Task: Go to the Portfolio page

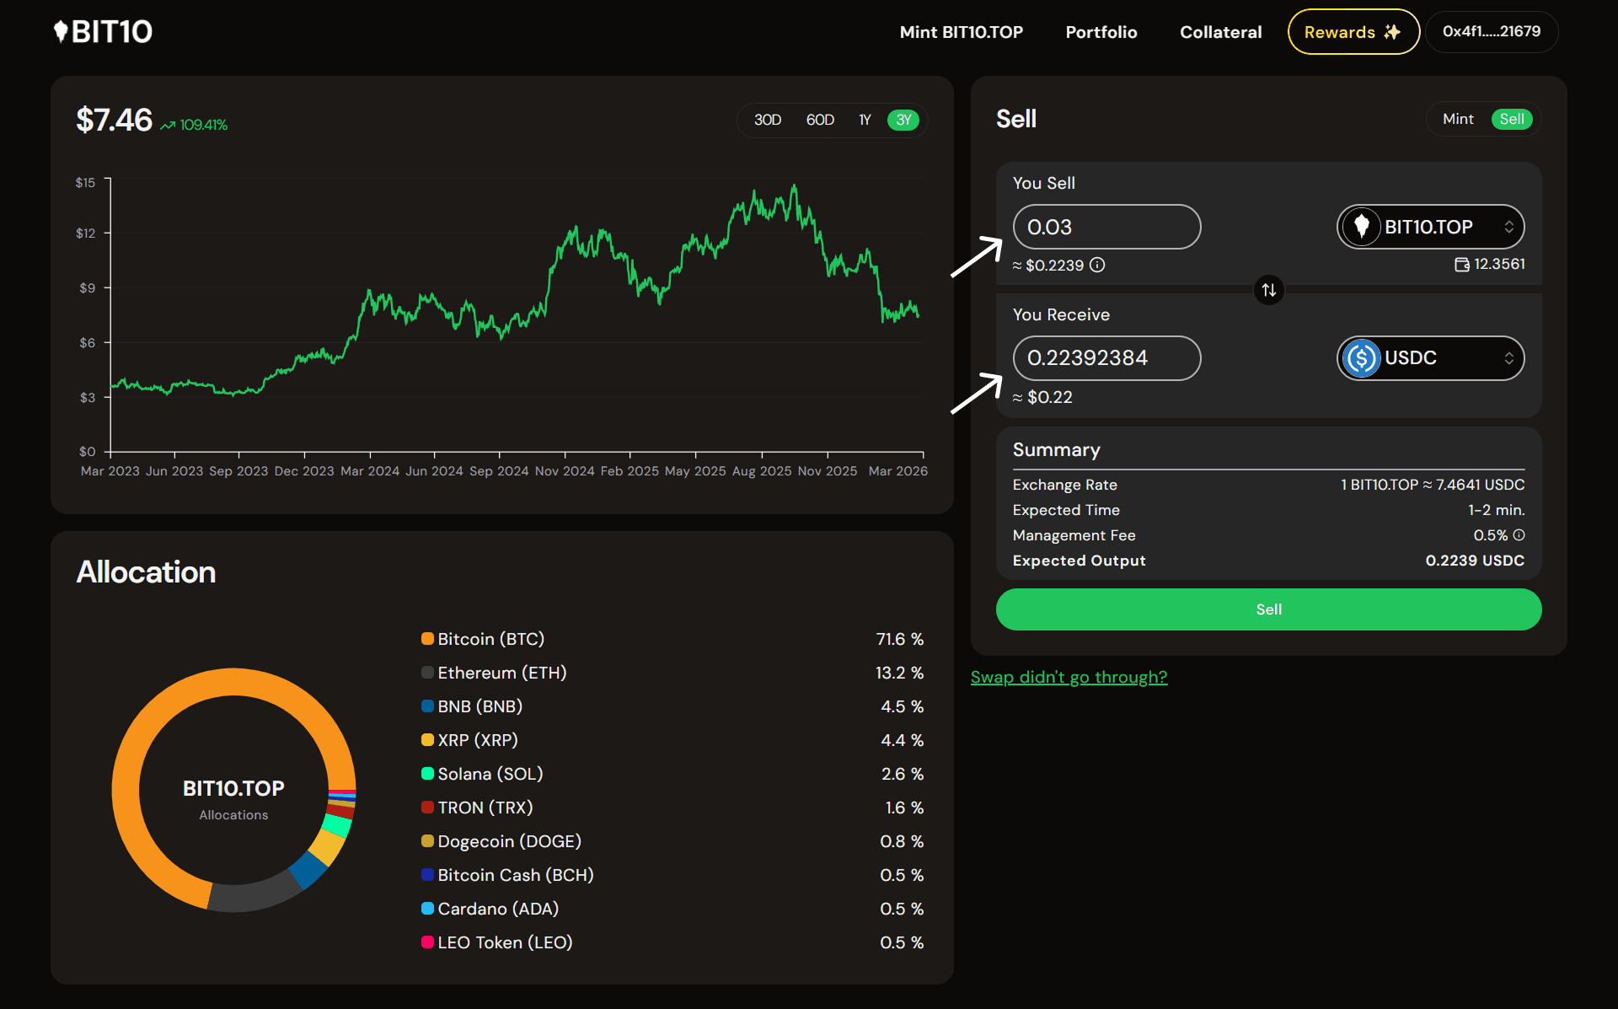Action: (1101, 32)
